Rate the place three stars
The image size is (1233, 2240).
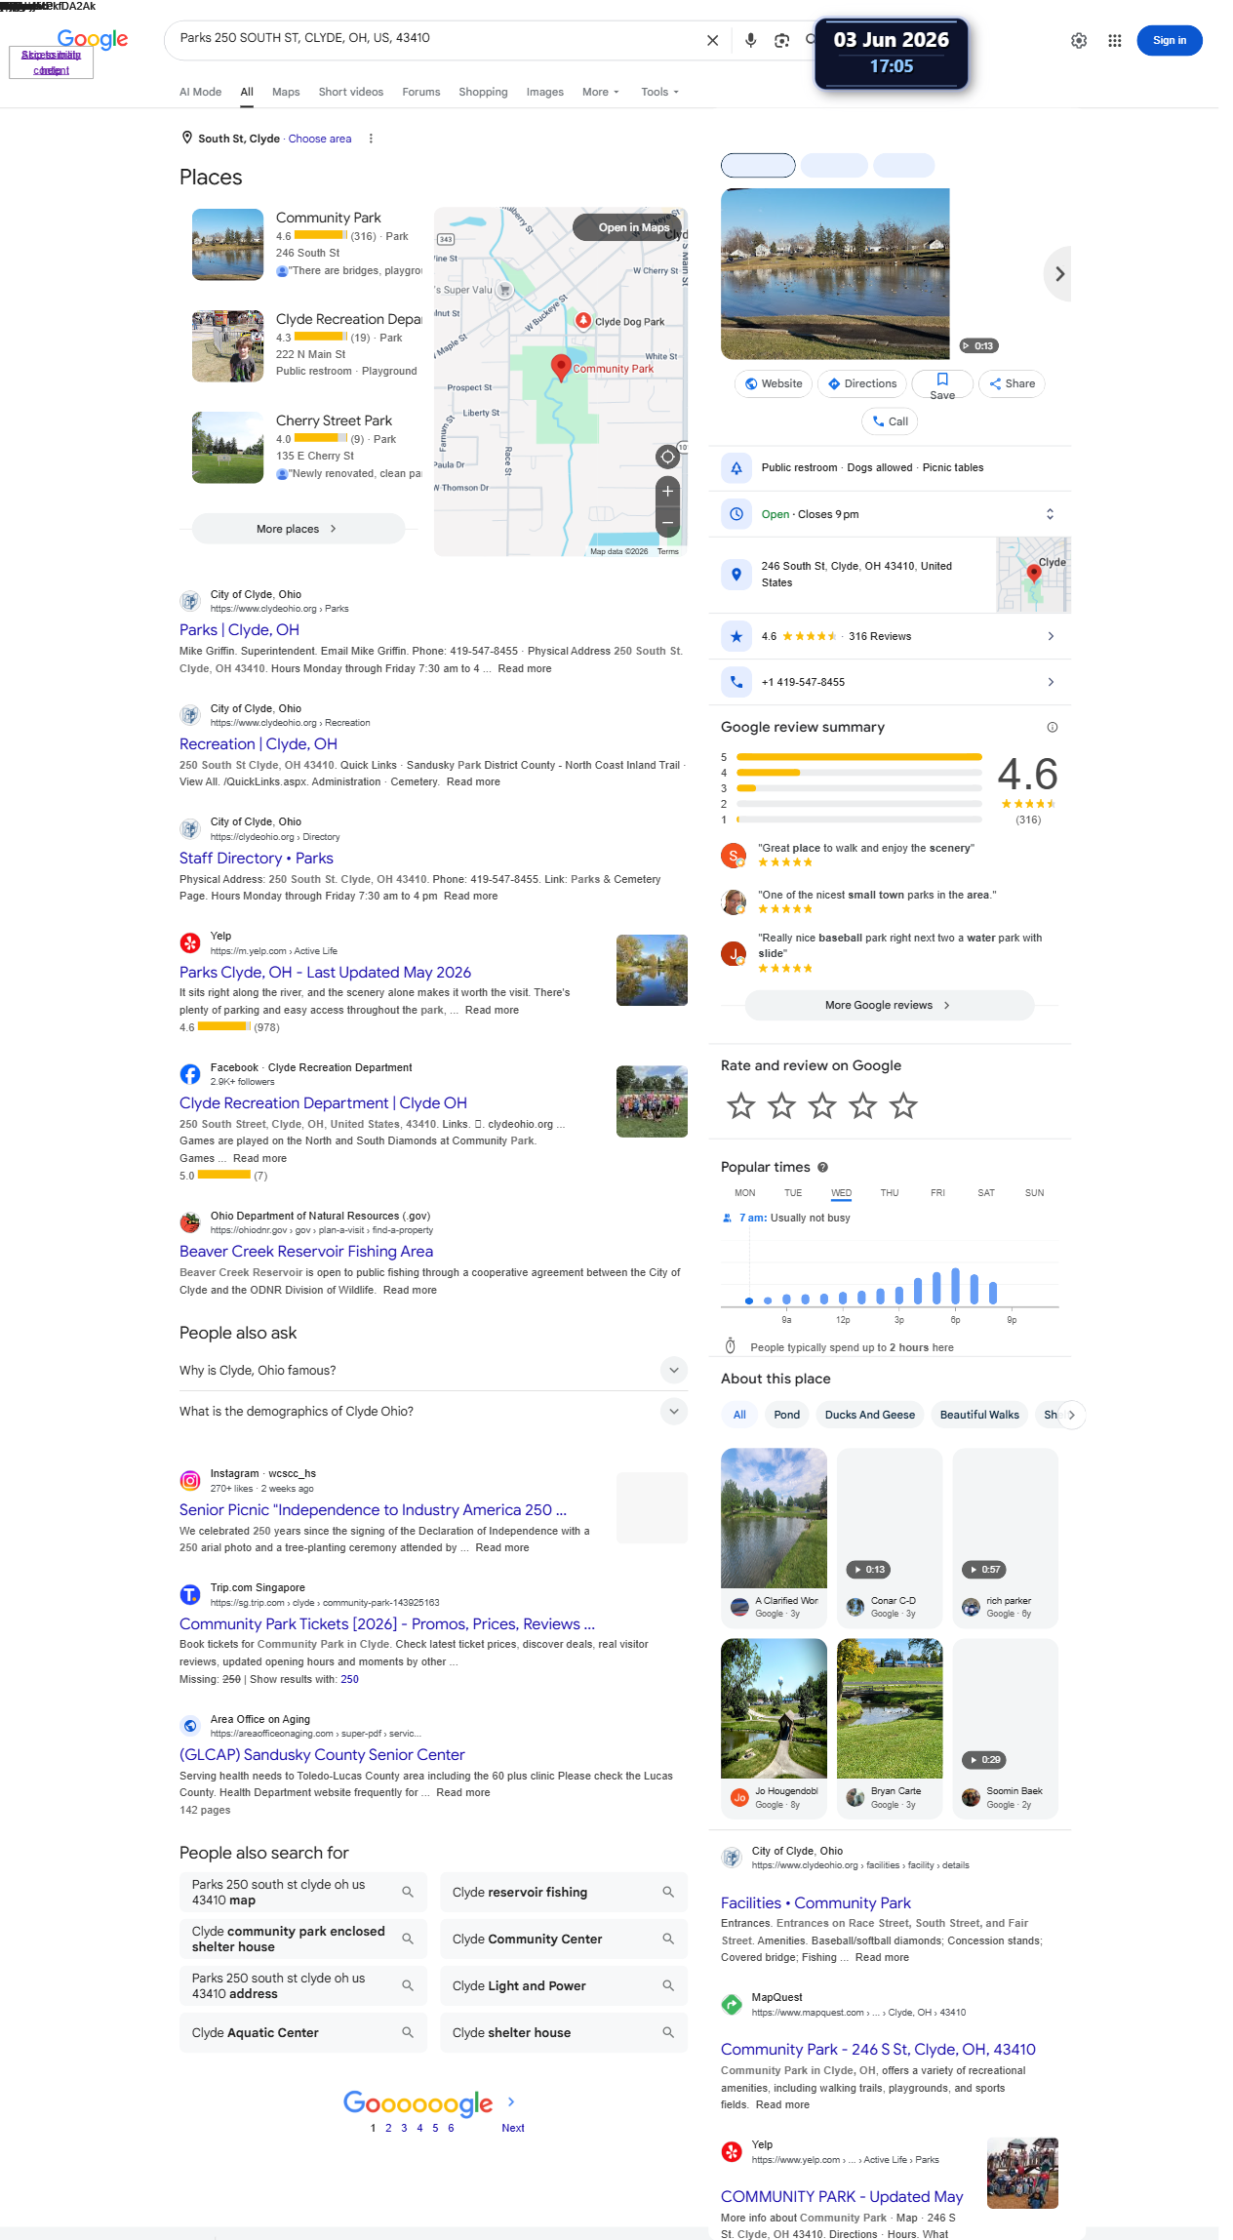pyautogui.click(x=822, y=1105)
